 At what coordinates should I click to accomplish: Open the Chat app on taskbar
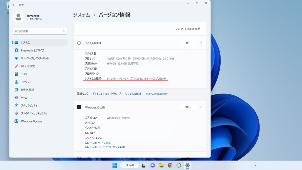click(152, 165)
